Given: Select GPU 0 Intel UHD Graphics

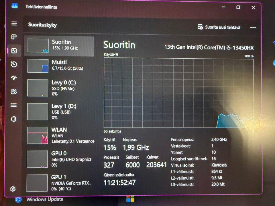Looking at the screenshot, I should point(59,159).
